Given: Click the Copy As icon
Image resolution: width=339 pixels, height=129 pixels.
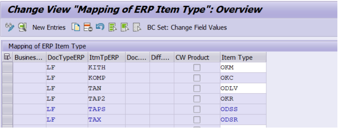Looking at the screenshot, I should coord(76,28).
